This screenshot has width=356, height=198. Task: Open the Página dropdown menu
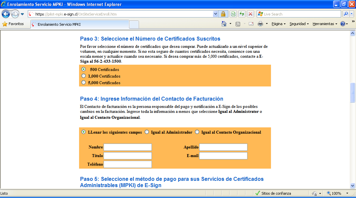278,24
